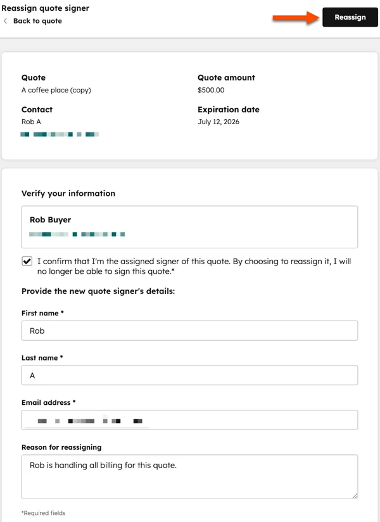Click the Reassign button

(x=350, y=17)
